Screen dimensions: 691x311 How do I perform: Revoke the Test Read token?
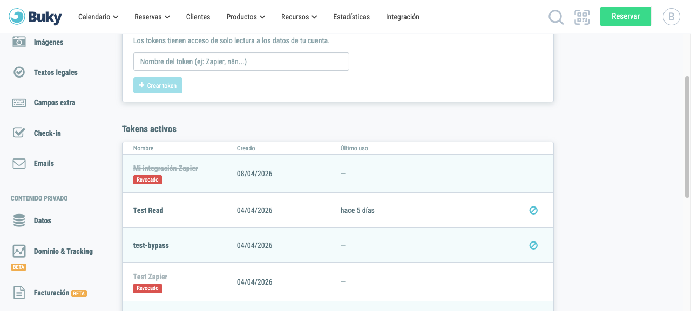[533, 210]
